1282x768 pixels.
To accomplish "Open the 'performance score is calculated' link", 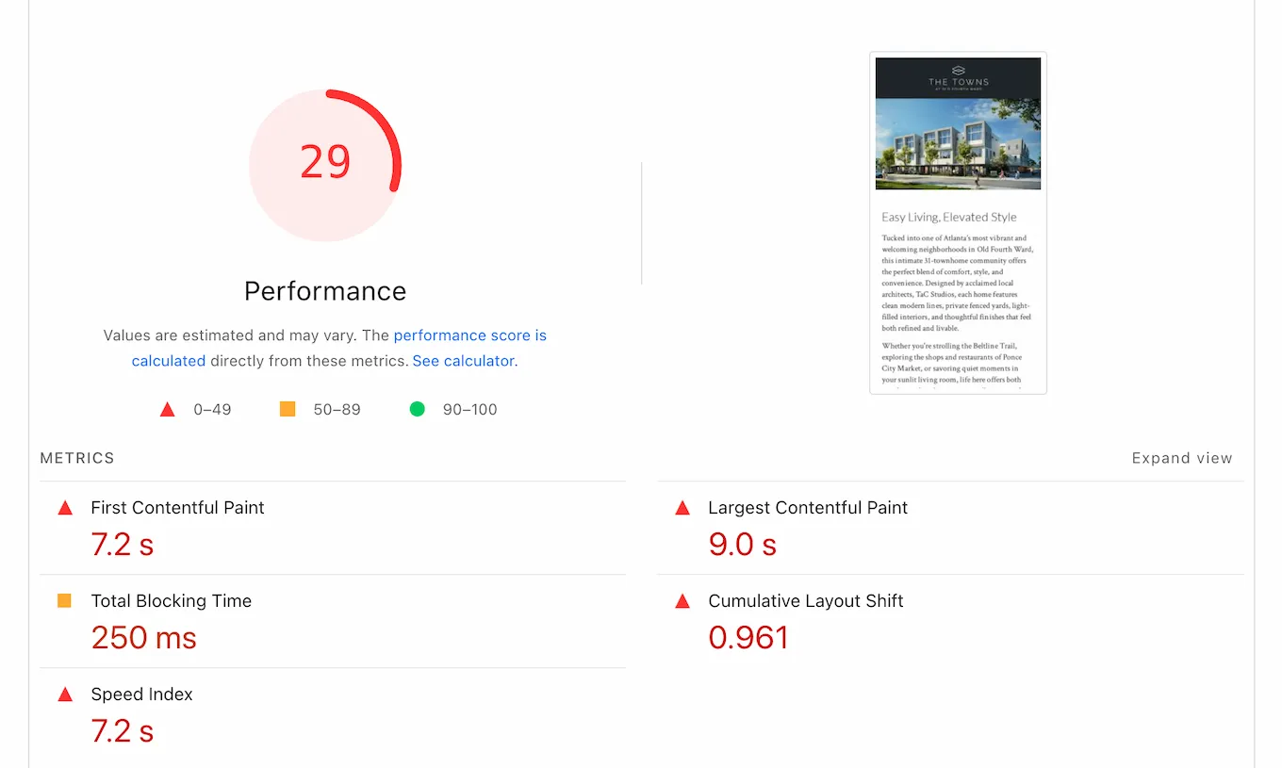I will (x=470, y=335).
